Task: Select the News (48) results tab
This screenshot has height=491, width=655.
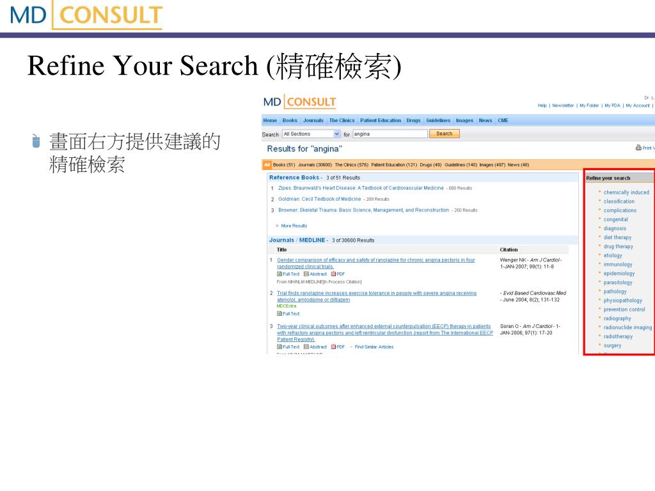Action: coord(518,165)
